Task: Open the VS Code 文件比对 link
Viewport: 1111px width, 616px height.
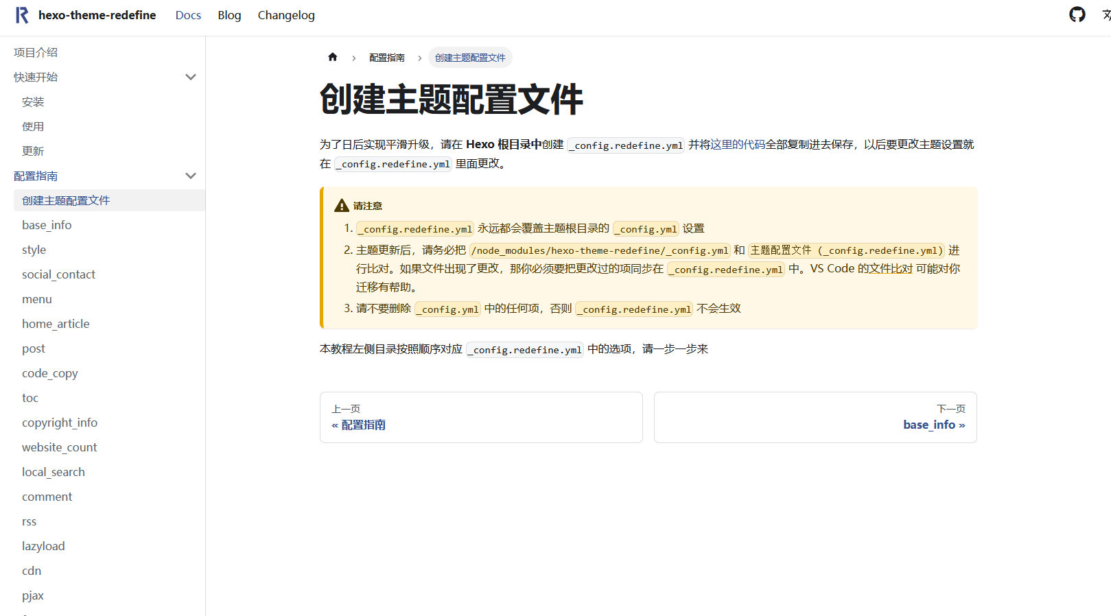Action: (x=891, y=269)
